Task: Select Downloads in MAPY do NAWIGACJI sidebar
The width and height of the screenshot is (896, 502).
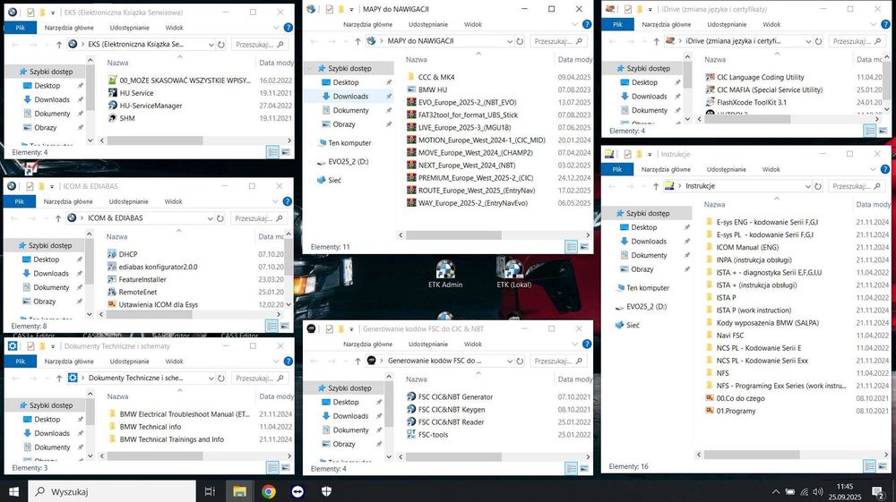Action: point(349,97)
